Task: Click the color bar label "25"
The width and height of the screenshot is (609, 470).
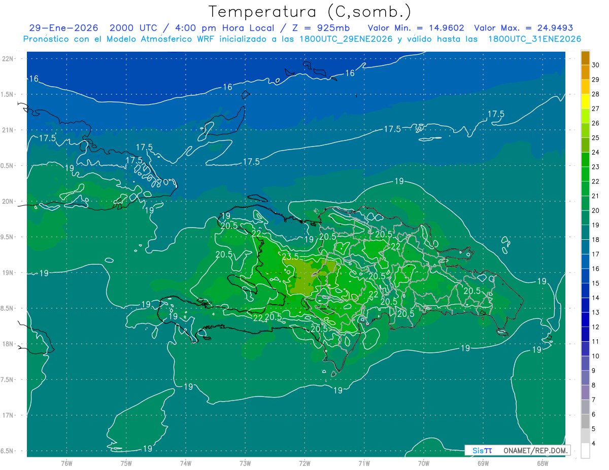Action: [596, 137]
